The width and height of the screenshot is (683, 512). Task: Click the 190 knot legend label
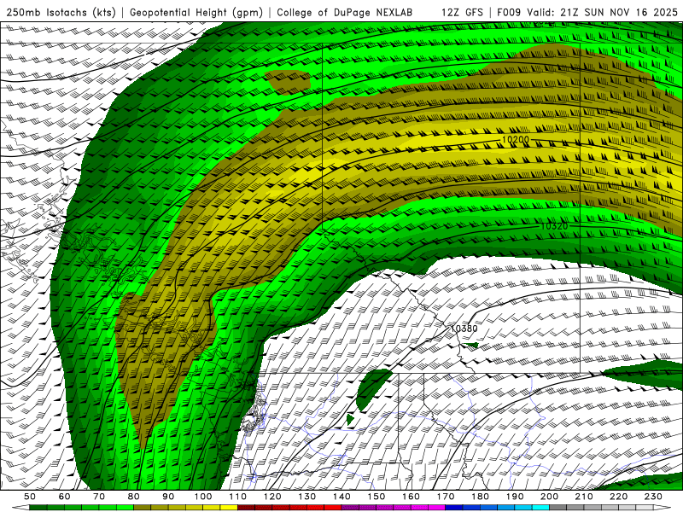[515, 497]
